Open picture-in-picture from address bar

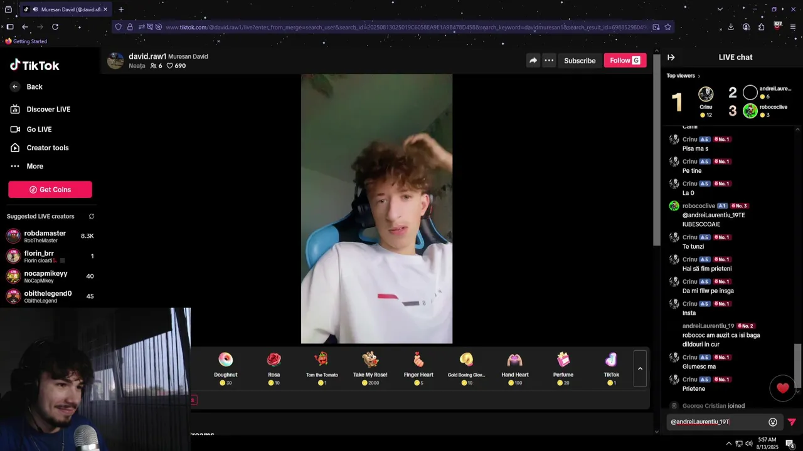coord(656,27)
